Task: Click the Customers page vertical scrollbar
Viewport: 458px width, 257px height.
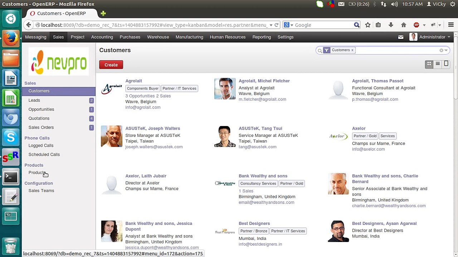Action: pyautogui.click(x=455, y=68)
